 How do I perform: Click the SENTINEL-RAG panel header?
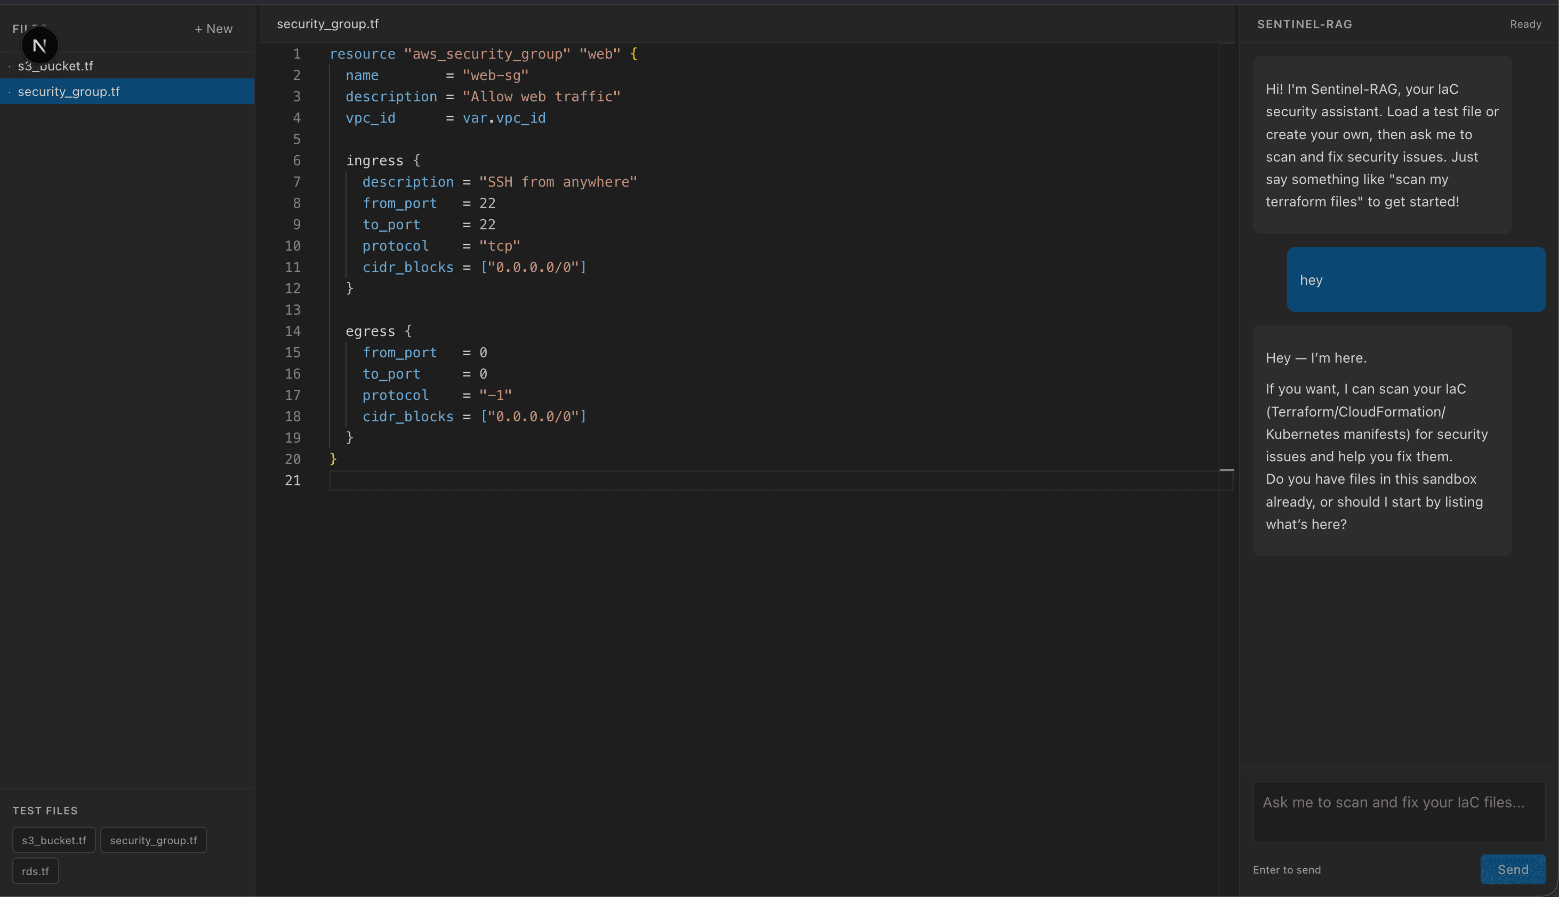pos(1304,25)
